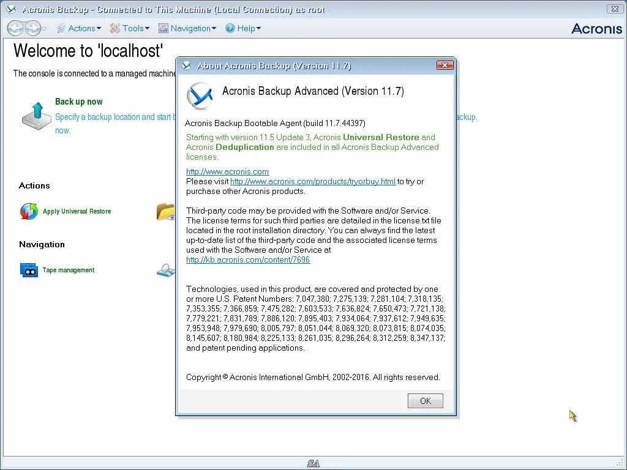Image resolution: width=627 pixels, height=470 pixels.
Task: Click the OK button in About dialog
Action: point(425,400)
